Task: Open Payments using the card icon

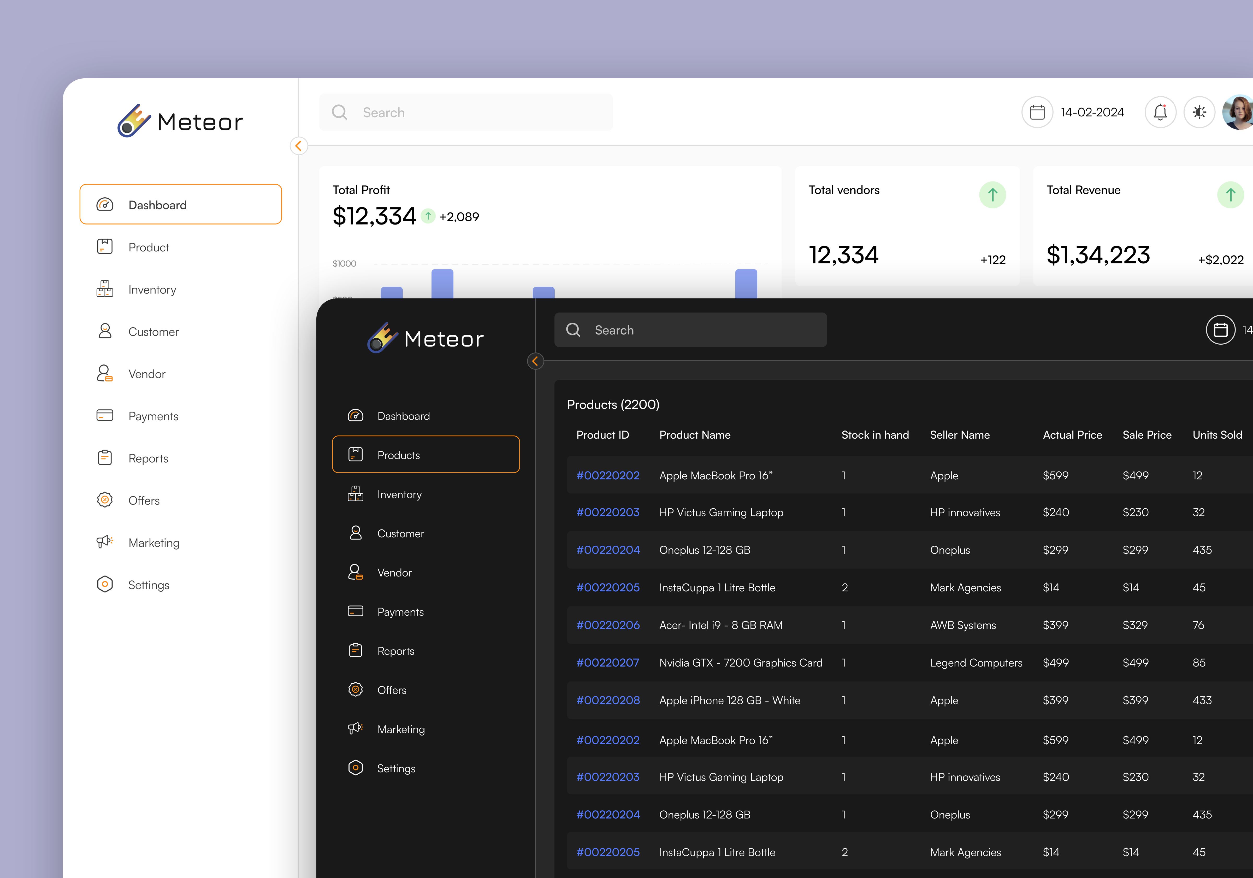Action: tap(105, 416)
